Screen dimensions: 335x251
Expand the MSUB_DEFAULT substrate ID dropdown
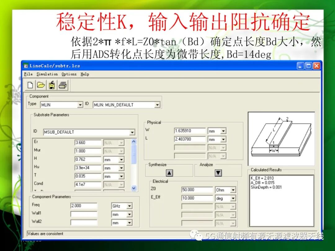coord(132,132)
